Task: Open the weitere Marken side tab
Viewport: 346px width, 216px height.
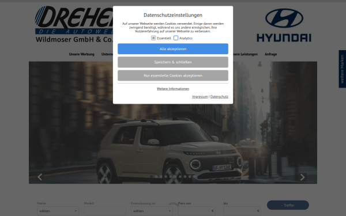Action: point(342,69)
